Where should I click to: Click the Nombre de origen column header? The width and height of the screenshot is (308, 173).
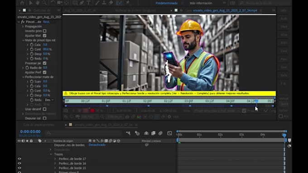point(63,140)
